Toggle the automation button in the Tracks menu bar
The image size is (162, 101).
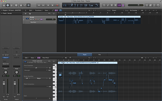click(x=53, y=10)
